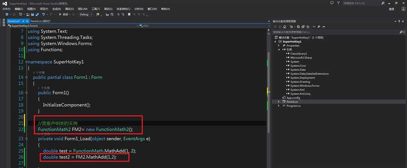Image resolution: width=407 pixels, height=168 pixels.
Task: Click the Quick Launch magnifier icon
Action: coord(383,3)
